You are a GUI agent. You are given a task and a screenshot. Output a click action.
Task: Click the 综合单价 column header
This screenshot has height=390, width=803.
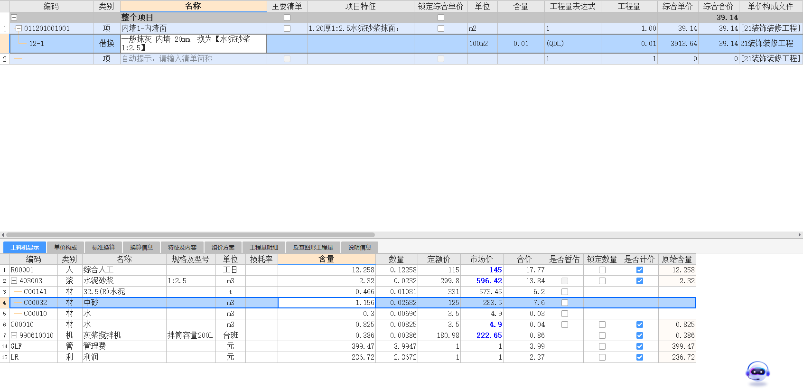point(678,6)
